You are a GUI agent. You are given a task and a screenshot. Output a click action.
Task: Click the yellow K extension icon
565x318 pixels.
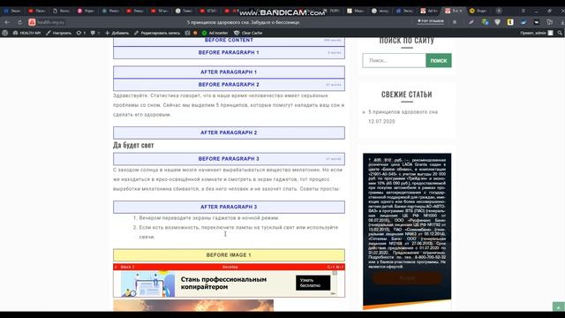(510, 22)
